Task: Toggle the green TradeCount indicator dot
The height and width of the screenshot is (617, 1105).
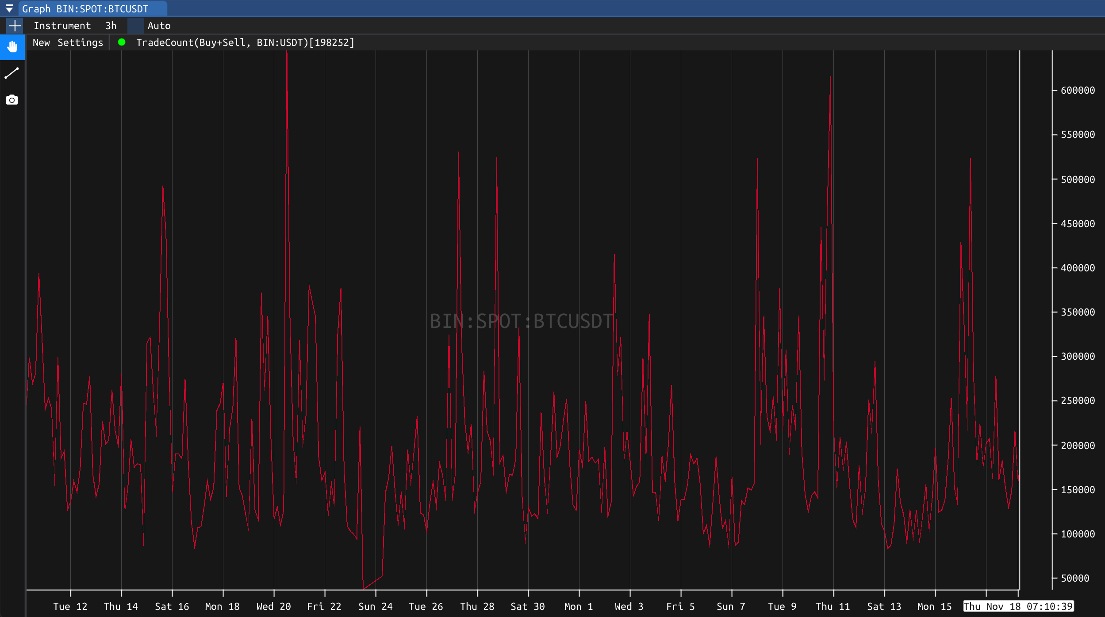Action: point(122,42)
